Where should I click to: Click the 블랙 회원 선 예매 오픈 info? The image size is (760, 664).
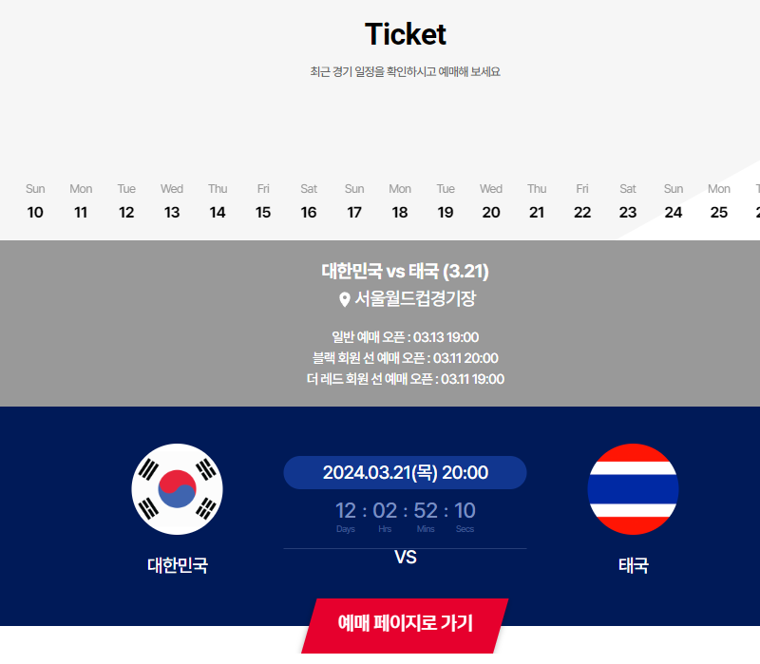coord(405,358)
